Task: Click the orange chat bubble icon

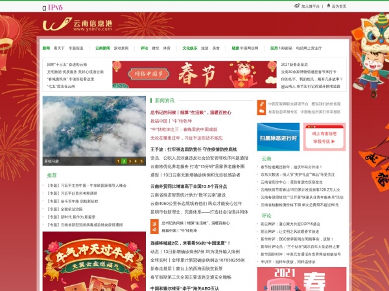Action: (x=261, y=112)
